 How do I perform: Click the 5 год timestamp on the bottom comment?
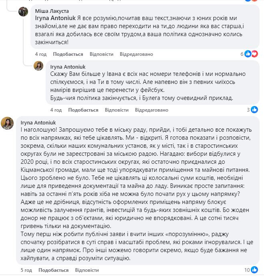tap(26, 270)
